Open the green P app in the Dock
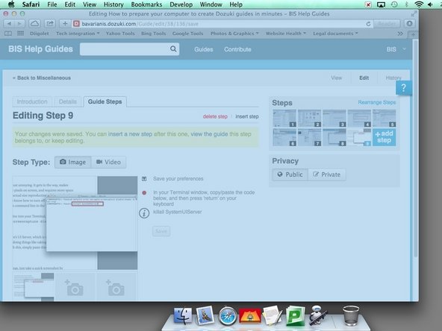The image size is (442, 331). pyautogui.click(x=295, y=316)
